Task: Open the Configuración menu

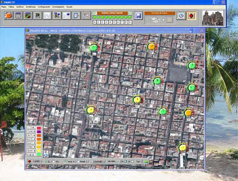Action: pyautogui.click(x=44, y=7)
